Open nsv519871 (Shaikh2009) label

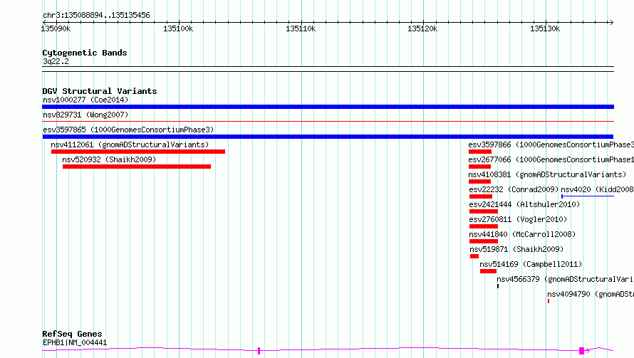click(516, 249)
